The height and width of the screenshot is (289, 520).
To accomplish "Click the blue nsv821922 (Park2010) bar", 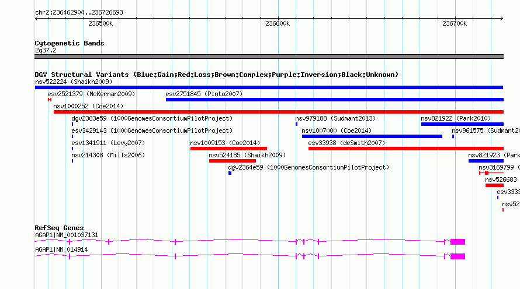I will pyautogui.click(x=462, y=124).
